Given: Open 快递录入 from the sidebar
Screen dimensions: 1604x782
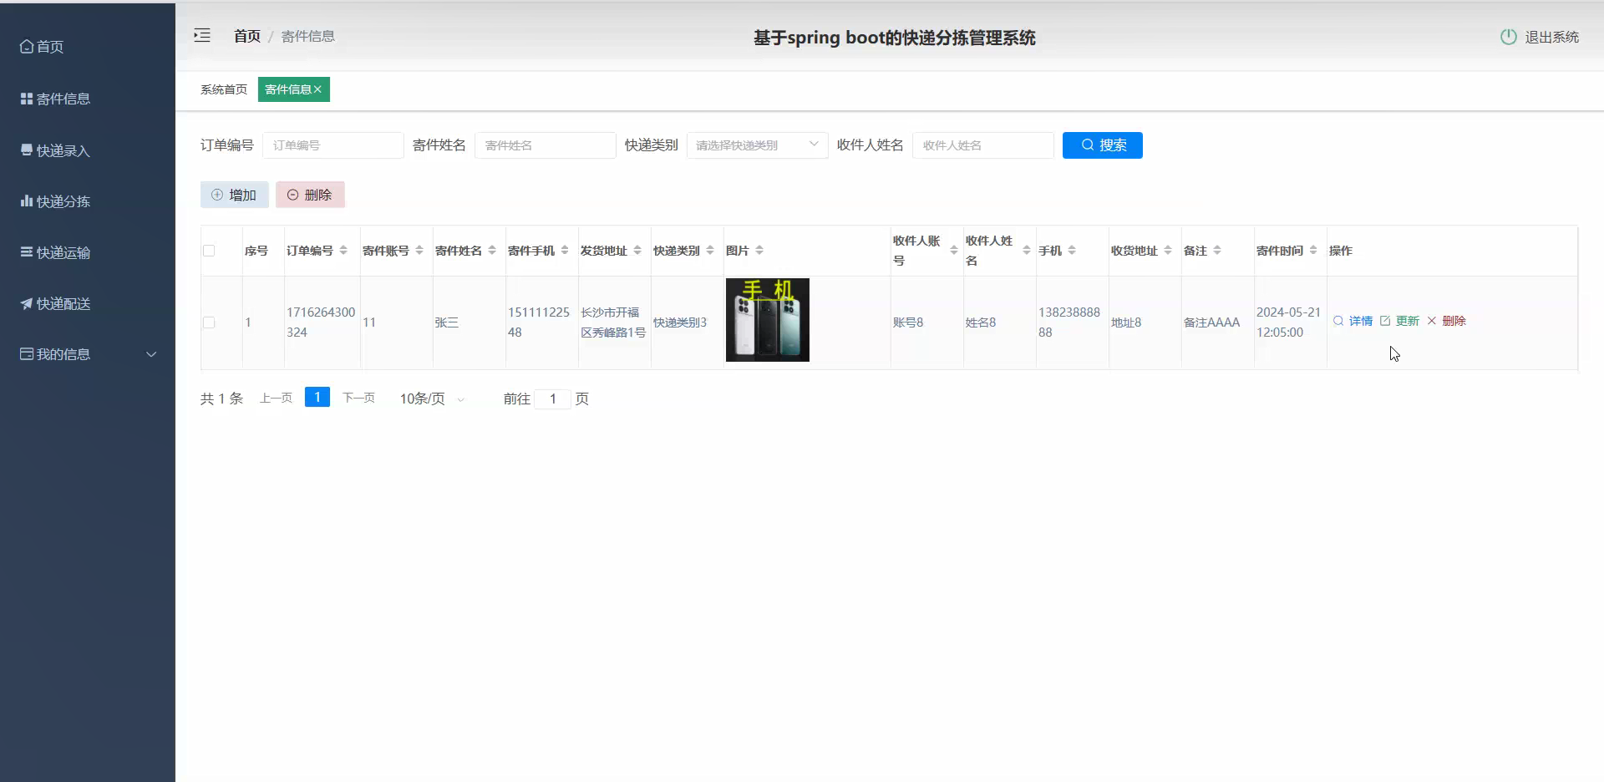Looking at the screenshot, I should coord(61,150).
